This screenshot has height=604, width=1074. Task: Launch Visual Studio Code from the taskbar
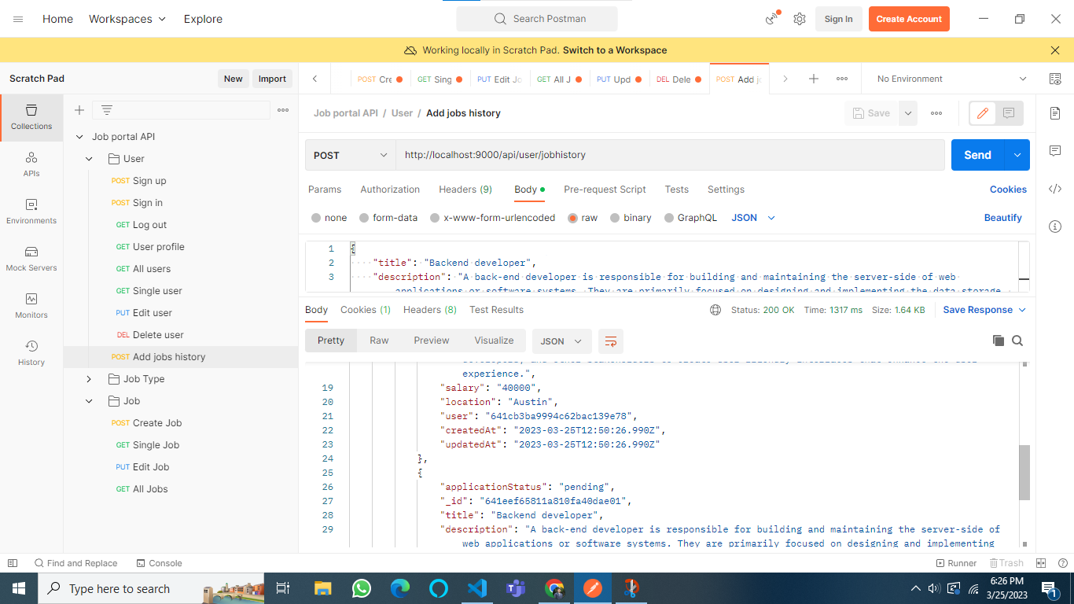[476, 588]
